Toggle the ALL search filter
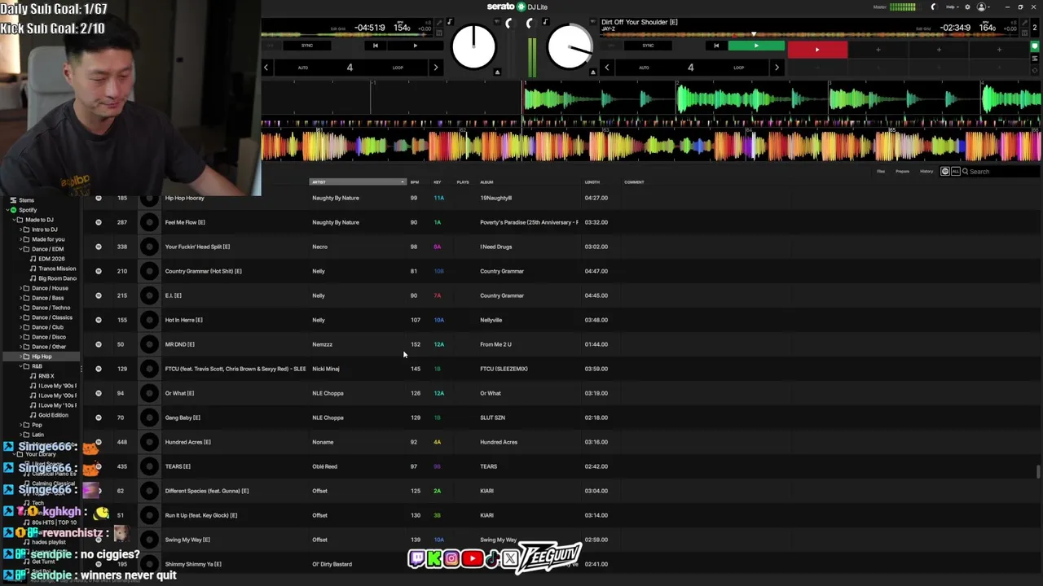This screenshot has width=1043, height=586. click(955, 172)
